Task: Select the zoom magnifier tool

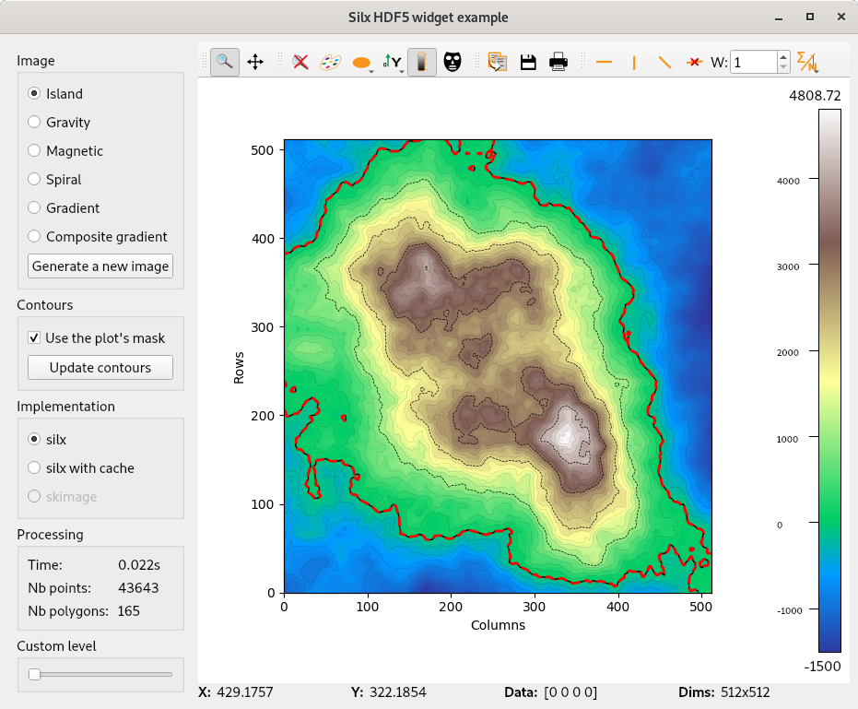Action: click(224, 62)
